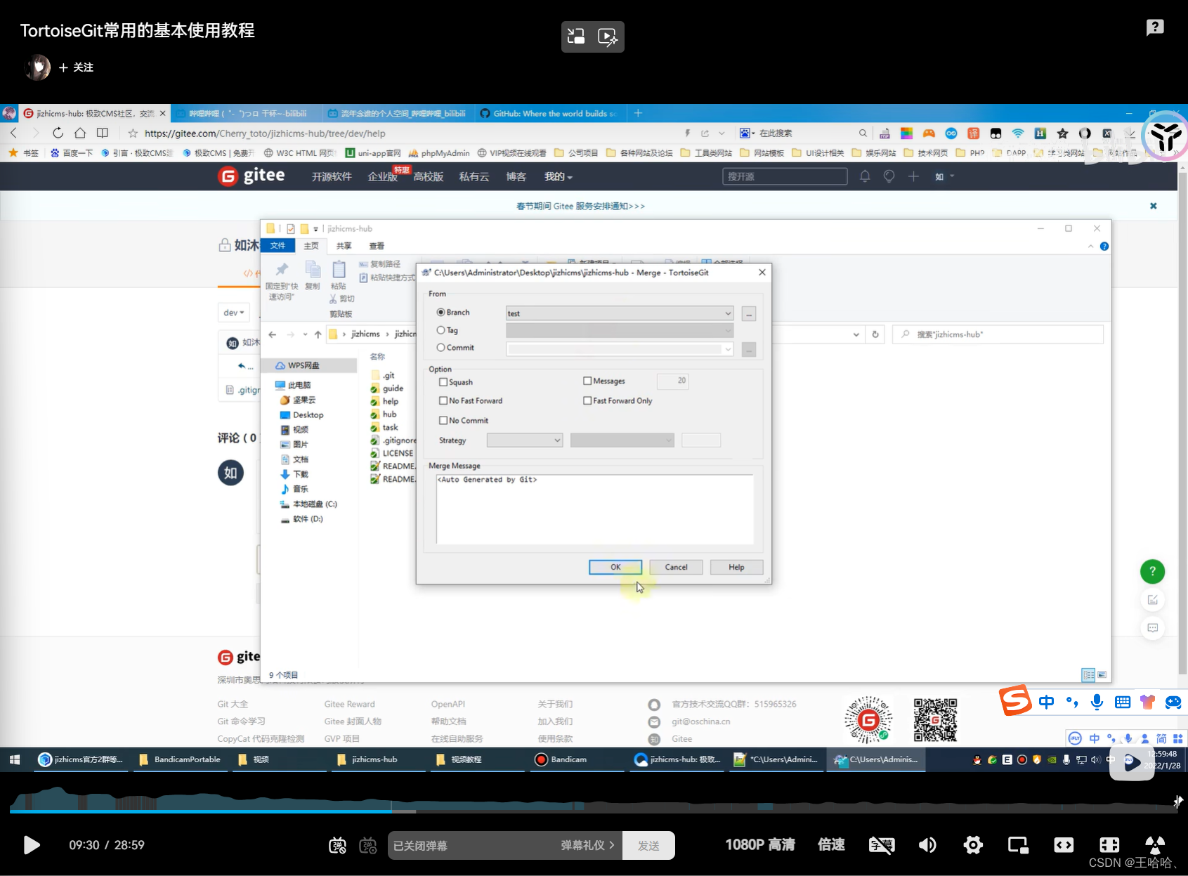Image resolution: width=1188 pixels, height=876 pixels.
Task: Play the video with the play button
Action: pyautogui.click(x=31, y=845)
